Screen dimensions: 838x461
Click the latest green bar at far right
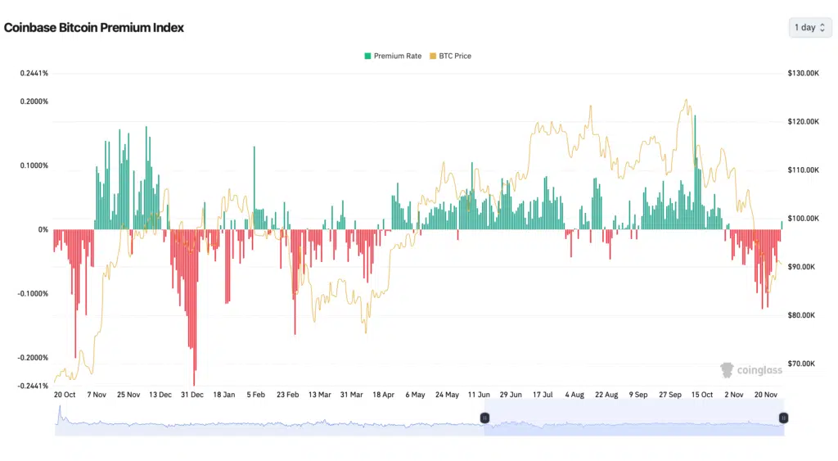click(x=782, y=225)
